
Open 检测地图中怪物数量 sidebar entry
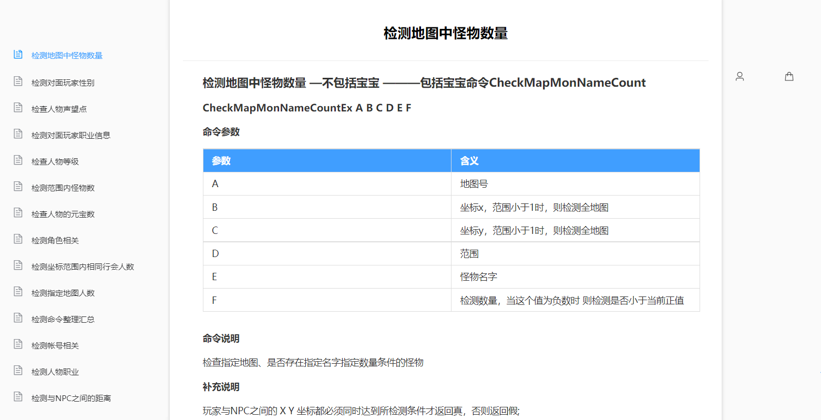click(x=67, y=56)
